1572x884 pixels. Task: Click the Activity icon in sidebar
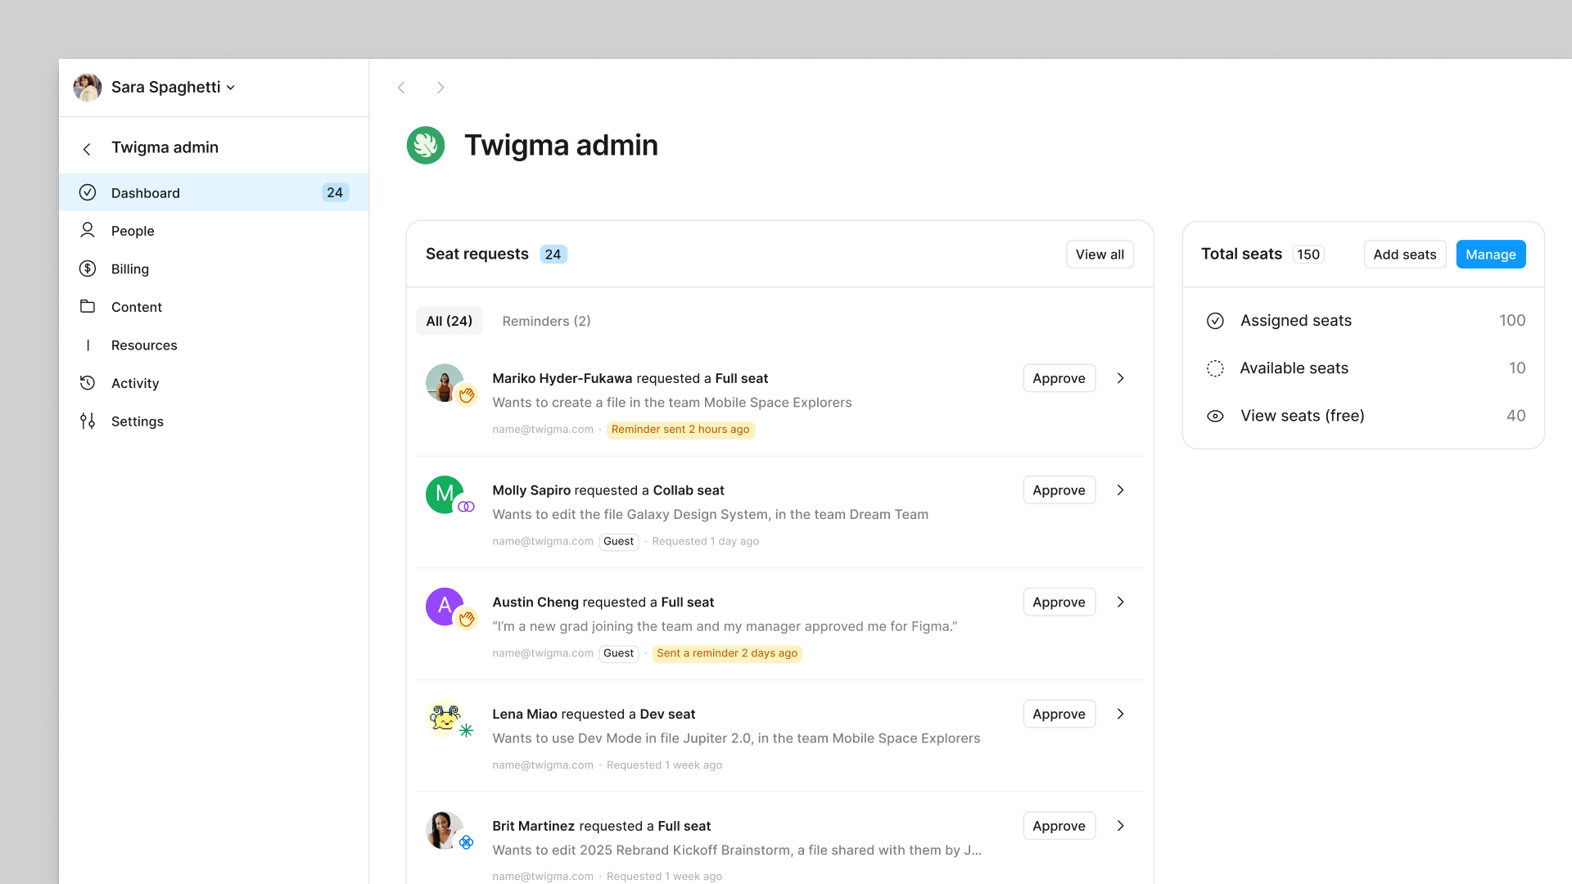[x=88, y=382]
